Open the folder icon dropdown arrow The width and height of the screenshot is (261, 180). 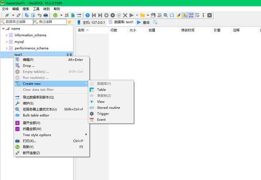148,16
